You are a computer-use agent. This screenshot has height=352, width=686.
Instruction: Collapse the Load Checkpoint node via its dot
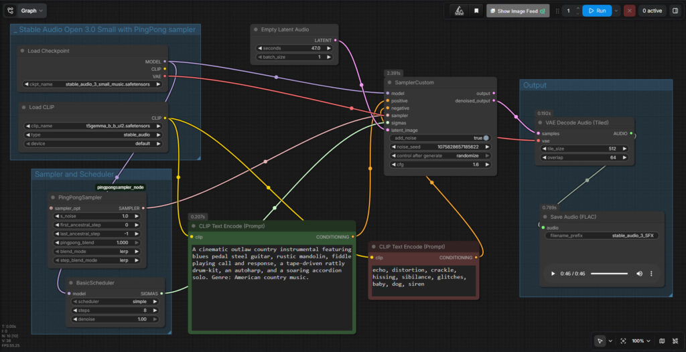pyautogui.click(x=22, y=51)
